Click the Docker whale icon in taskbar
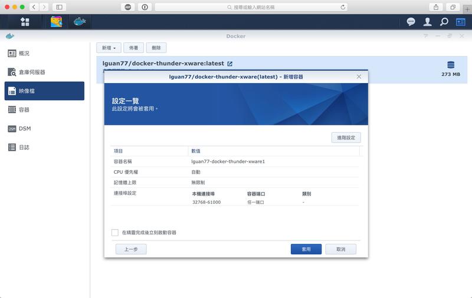 [79, 22]
